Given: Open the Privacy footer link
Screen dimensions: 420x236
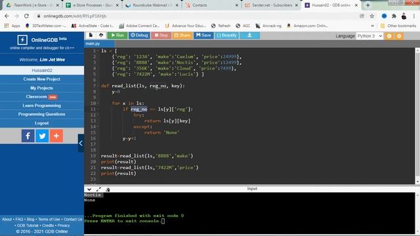Looking at the screenshot, I should click(64, 226).
